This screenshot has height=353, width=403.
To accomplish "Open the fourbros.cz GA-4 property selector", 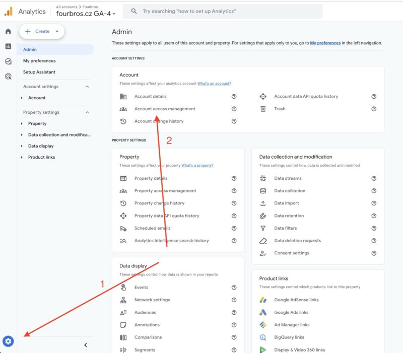I will click(x=86, y=14).
